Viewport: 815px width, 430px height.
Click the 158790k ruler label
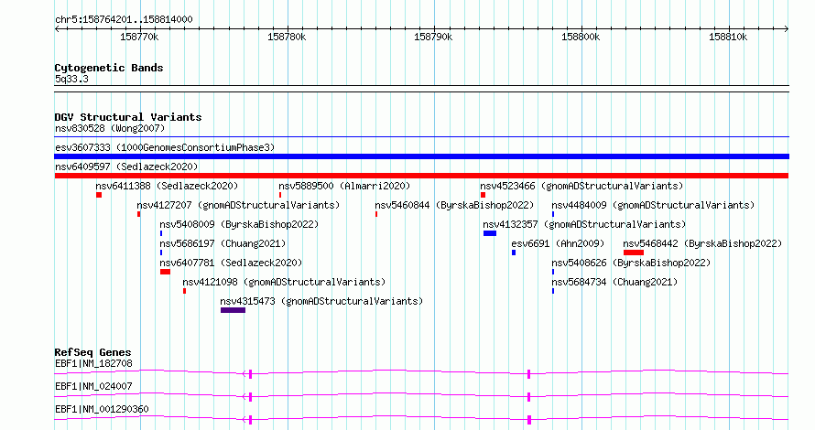click(433, 37)
